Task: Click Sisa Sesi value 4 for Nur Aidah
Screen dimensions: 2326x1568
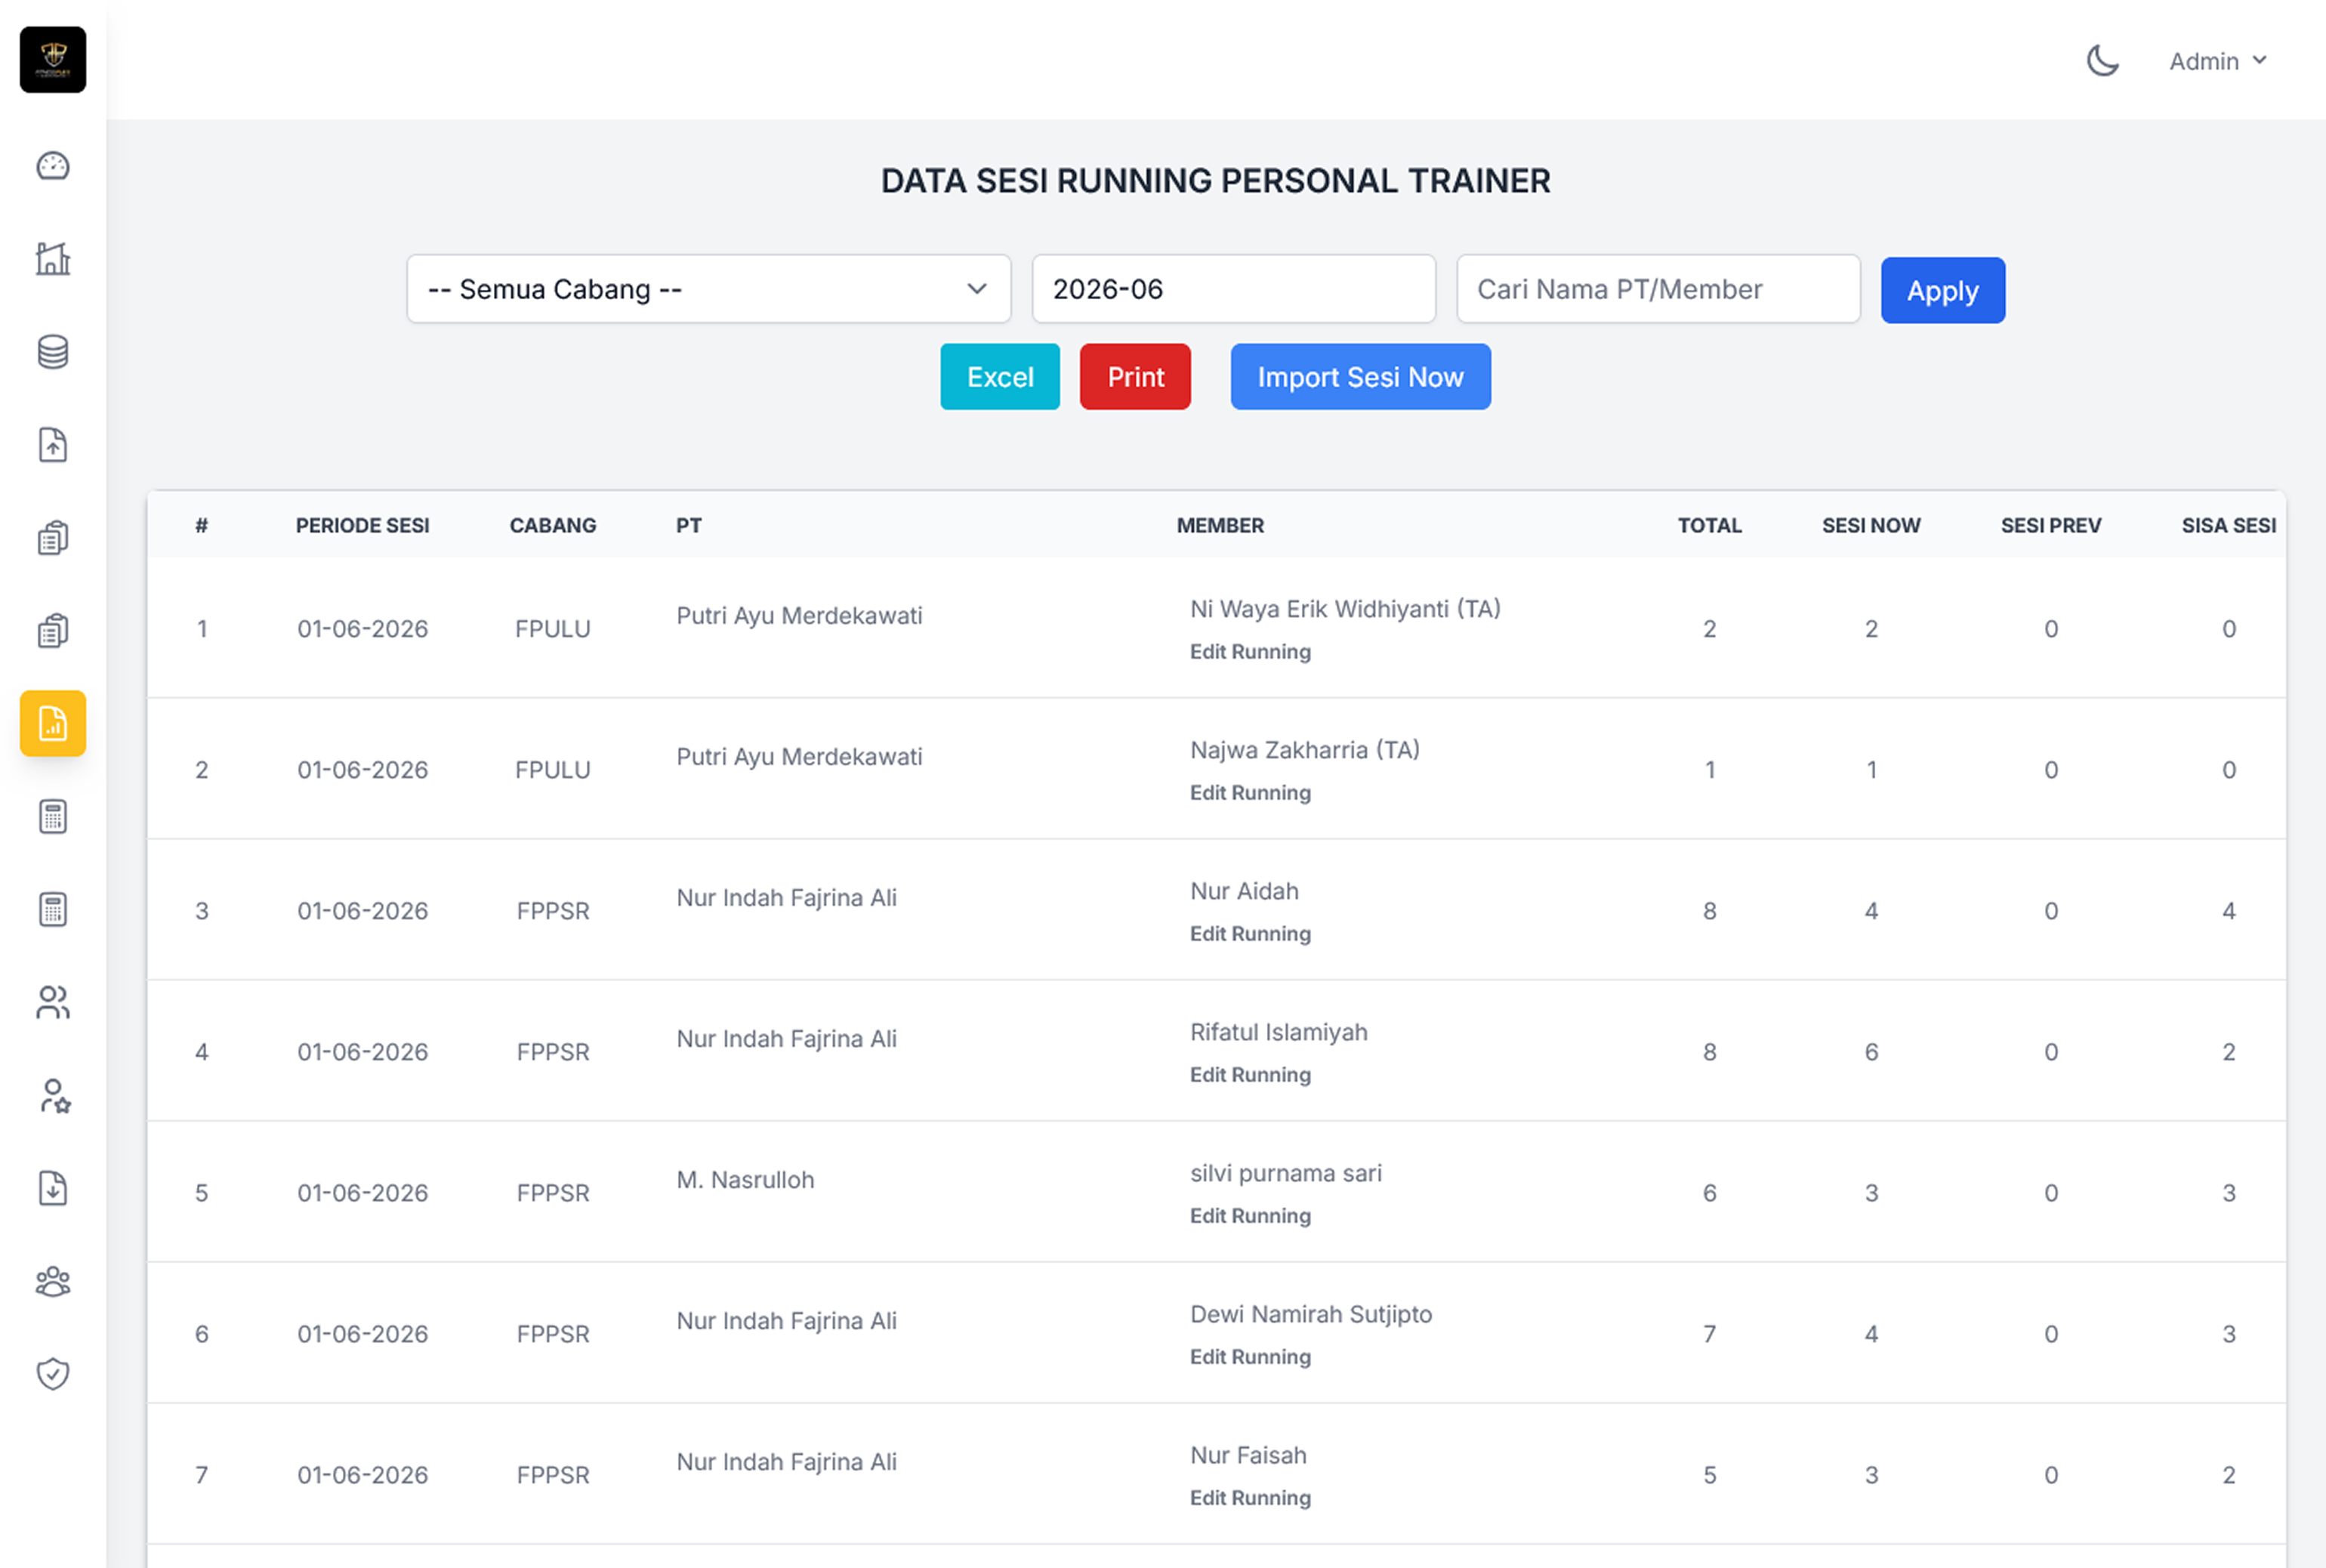Action: [x=2229, y=911]
